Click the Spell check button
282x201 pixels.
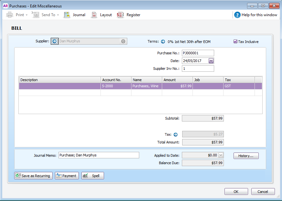pyautogui.click(x=92, y=176)
